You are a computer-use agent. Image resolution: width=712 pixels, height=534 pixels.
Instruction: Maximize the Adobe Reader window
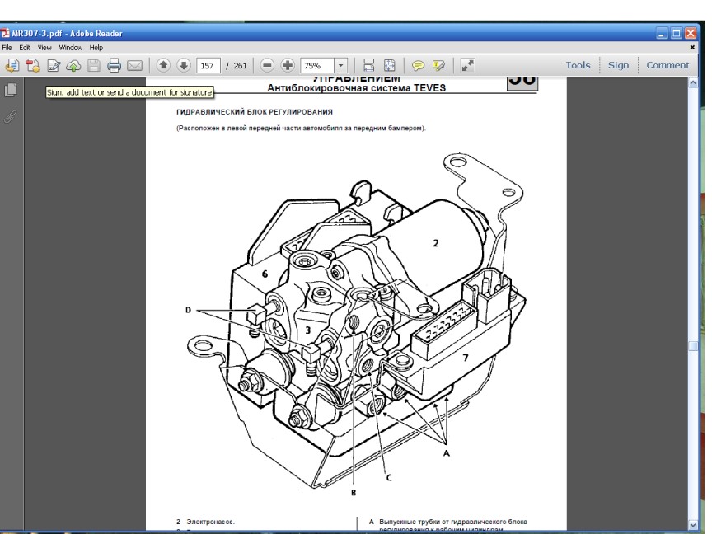[677, 33]
